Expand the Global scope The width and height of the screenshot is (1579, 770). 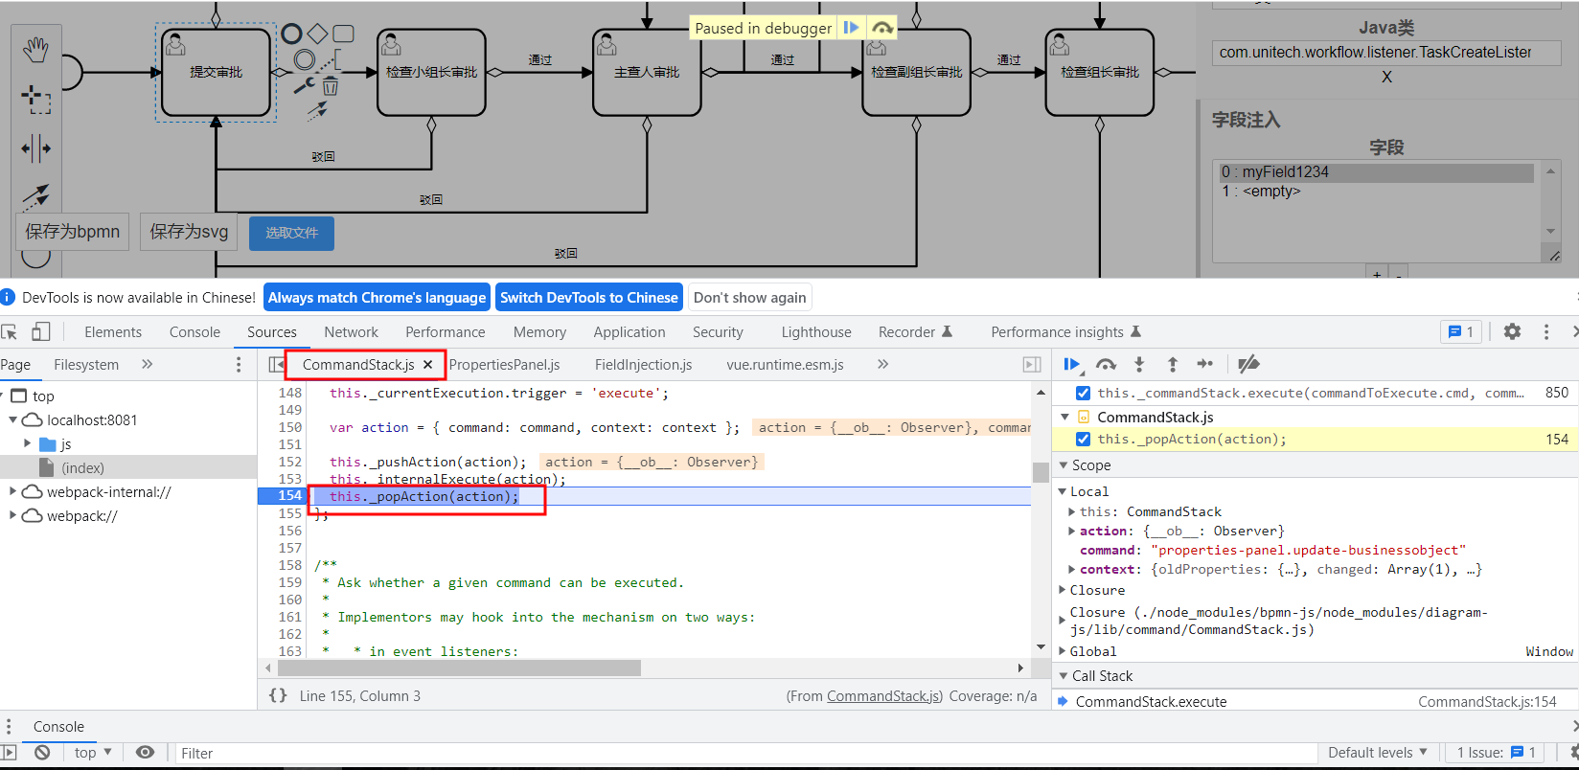point(1062,651)
